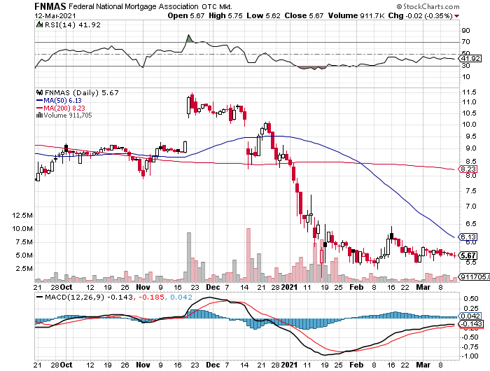Click the FNMAS ticker symbol heading
This screenshot has height=371, width=490.
point(50,6)
